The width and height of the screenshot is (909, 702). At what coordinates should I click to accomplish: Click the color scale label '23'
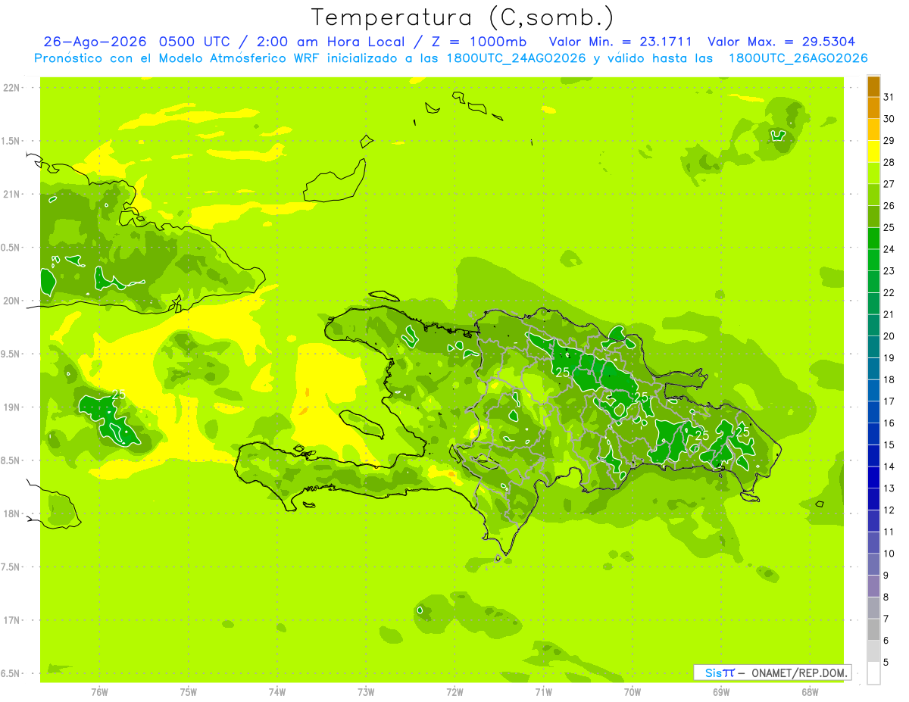(889, 271)
